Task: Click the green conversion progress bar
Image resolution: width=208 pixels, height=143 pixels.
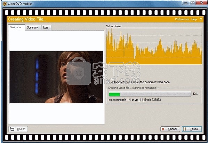Action: click(x=150, y=94)
